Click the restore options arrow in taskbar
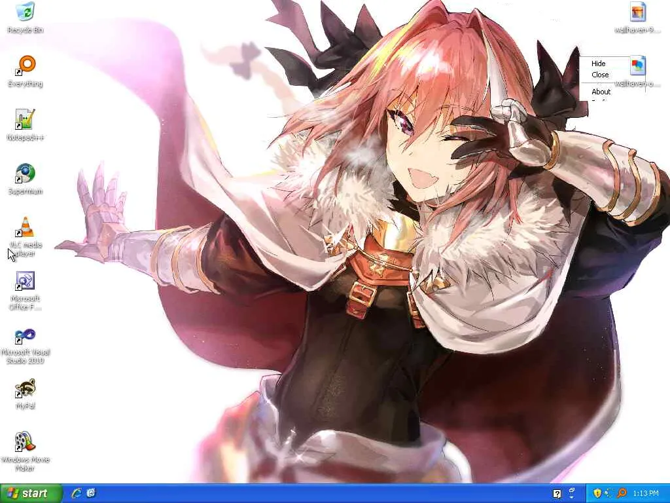Screen dimensions: 670x503 (572, 494)
